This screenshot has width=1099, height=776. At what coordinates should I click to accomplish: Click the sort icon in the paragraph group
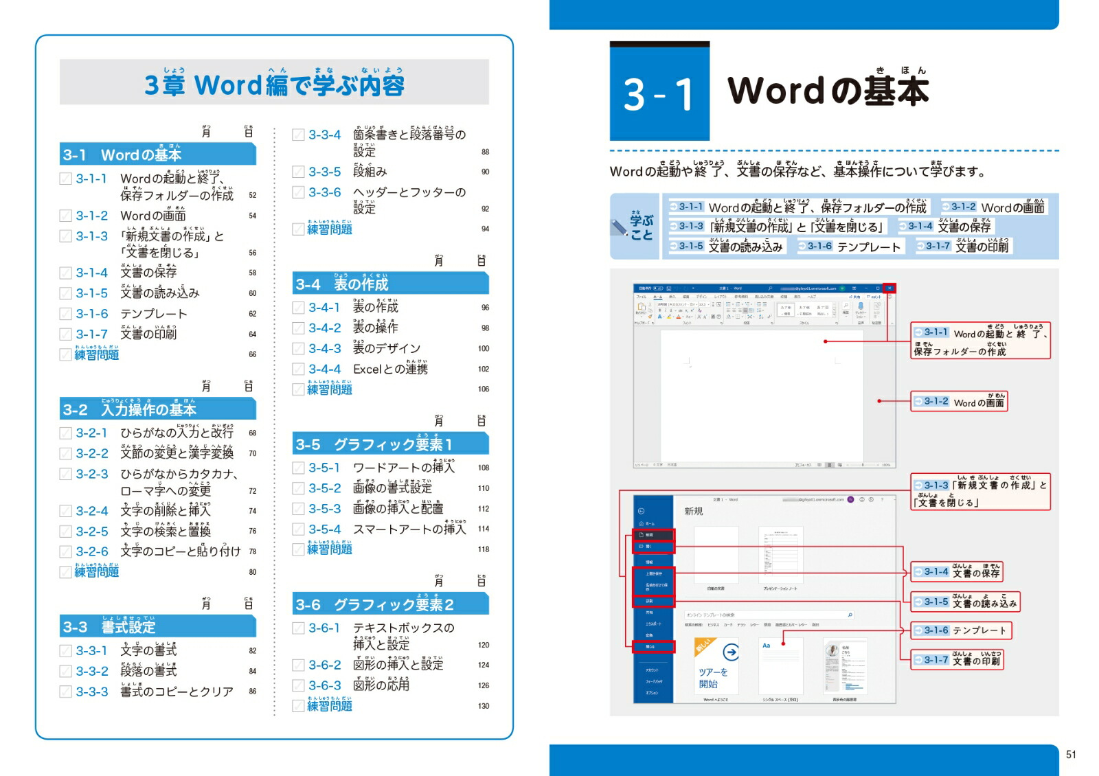coord(761,317)
